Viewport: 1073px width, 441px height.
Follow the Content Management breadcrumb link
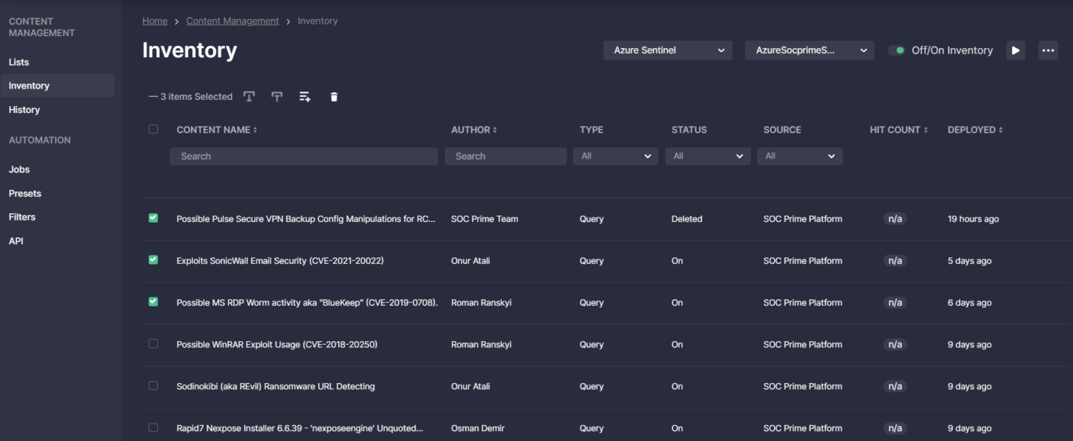233,20
